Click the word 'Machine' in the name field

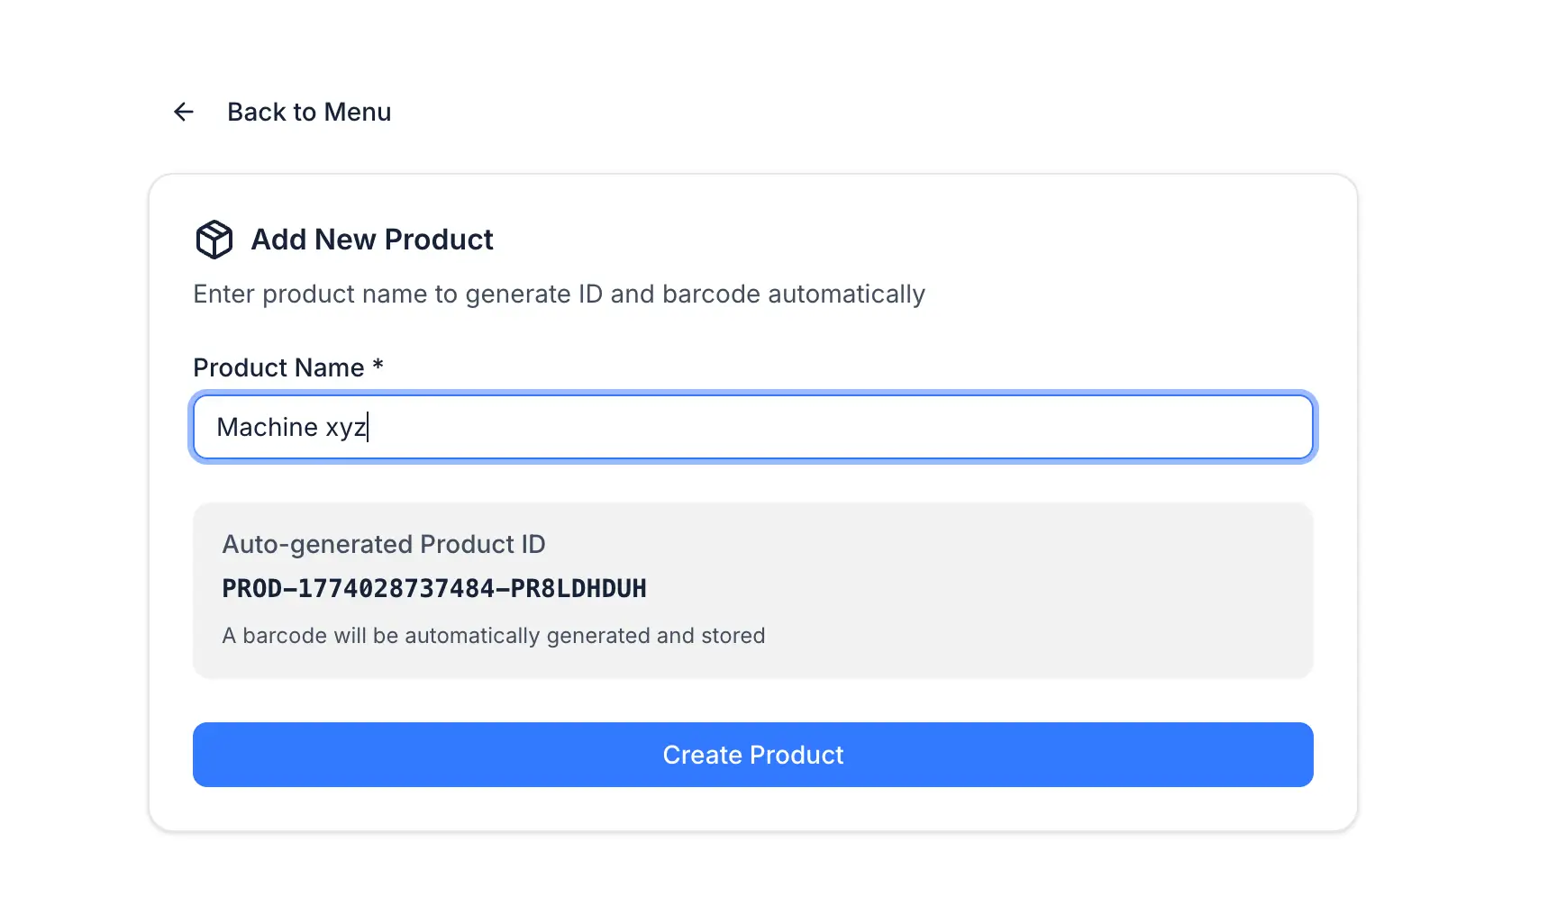point(267,427)
